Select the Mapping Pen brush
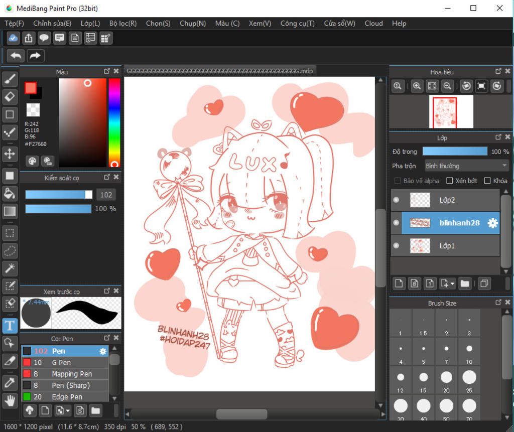This screenshot has width=514, height=432. (x=65, y=374)
